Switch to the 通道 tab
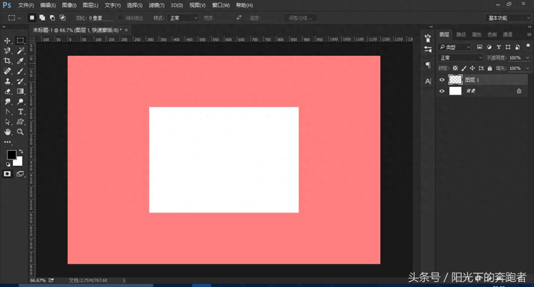Image resolution: width=534 pixels, height=287 pixels. [507, 34]
